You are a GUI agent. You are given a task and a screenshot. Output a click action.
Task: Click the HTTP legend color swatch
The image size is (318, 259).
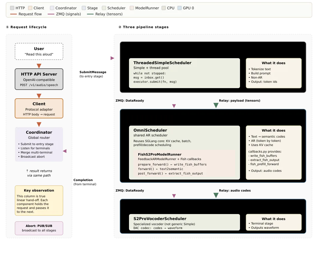pos(12,8)
